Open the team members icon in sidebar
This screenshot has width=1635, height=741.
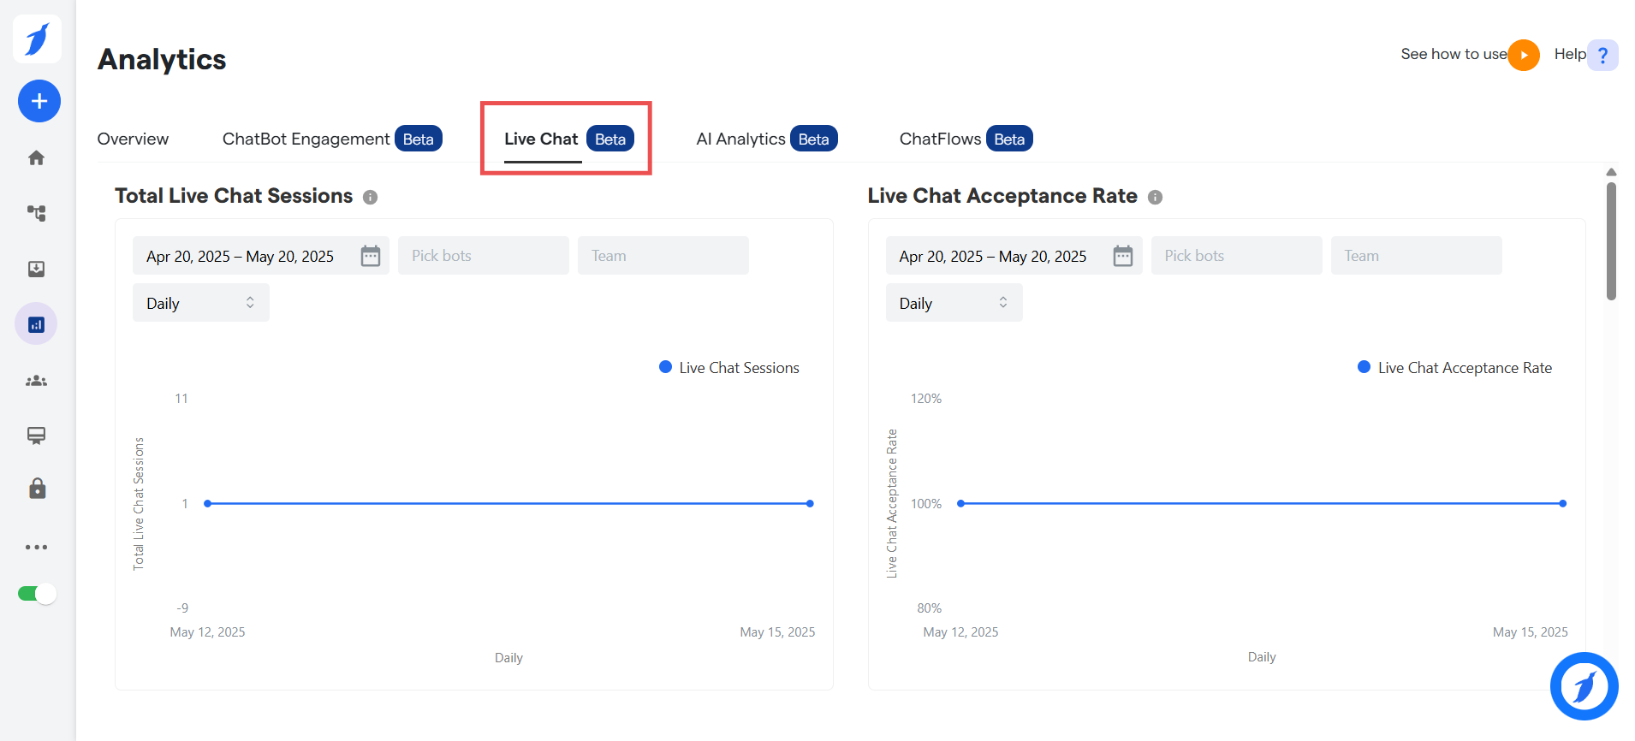(x=36, y=381)
